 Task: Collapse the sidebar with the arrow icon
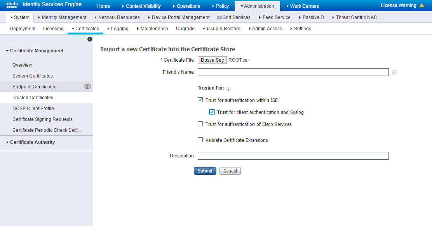coord(90,39)
